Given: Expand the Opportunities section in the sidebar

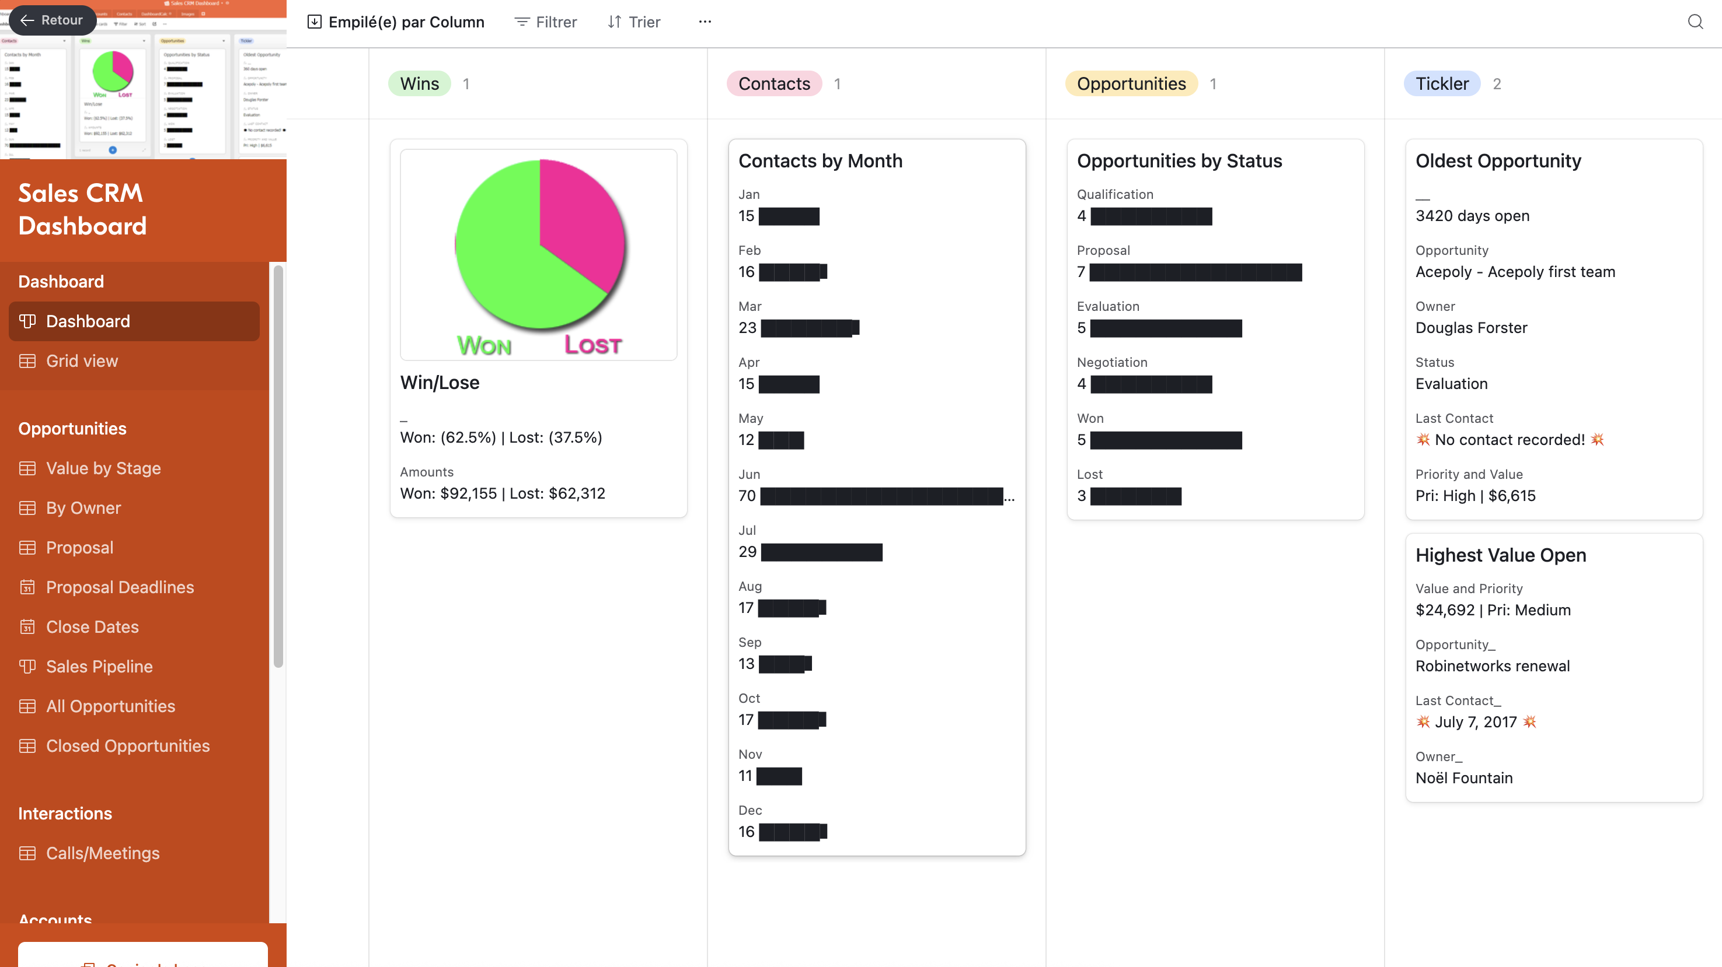Looking at the screenshot, I should point(72,428).
